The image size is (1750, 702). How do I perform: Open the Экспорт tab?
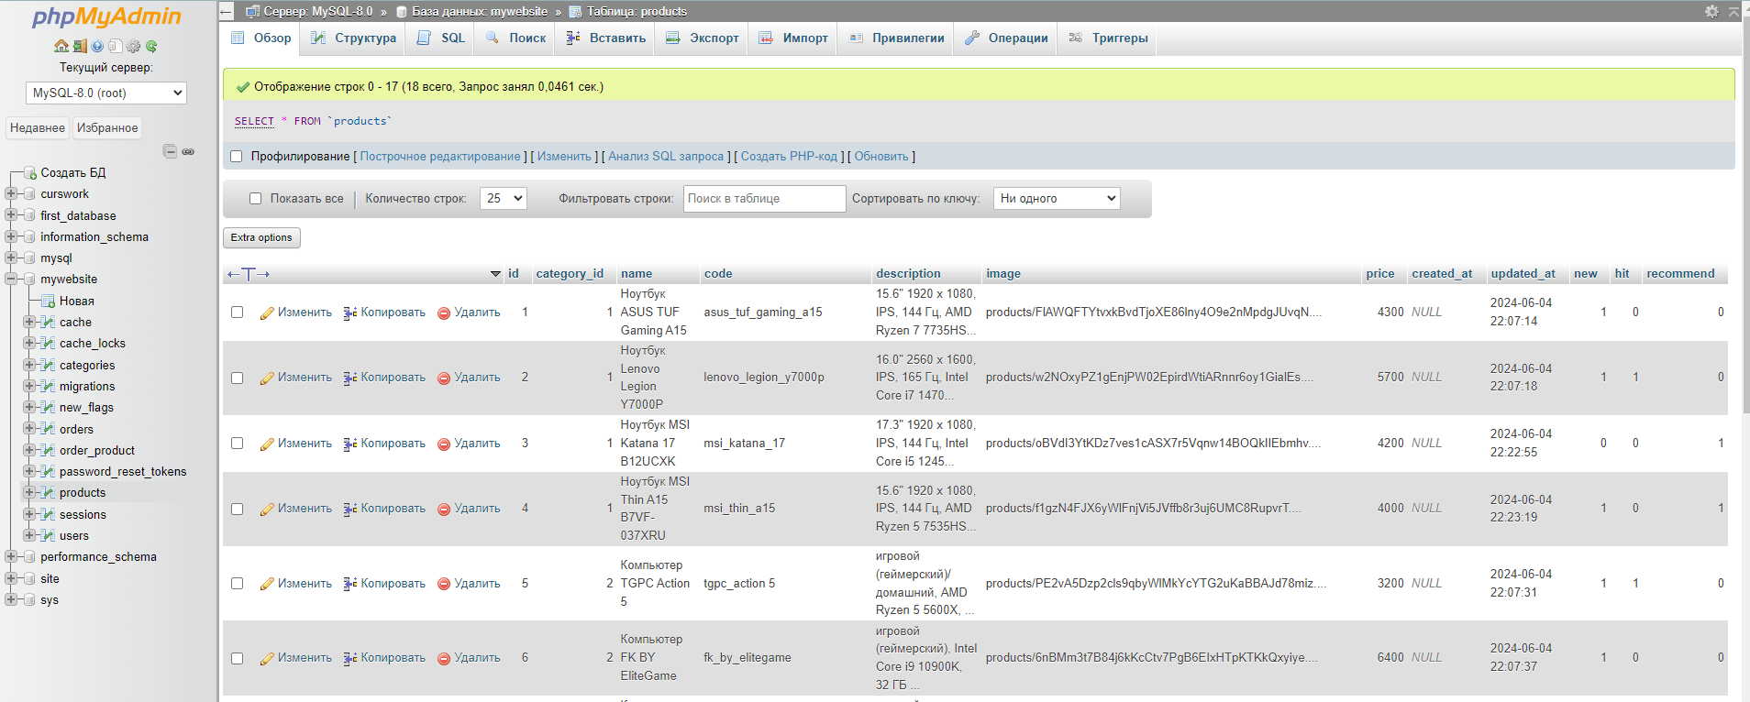tap(703, 38)
